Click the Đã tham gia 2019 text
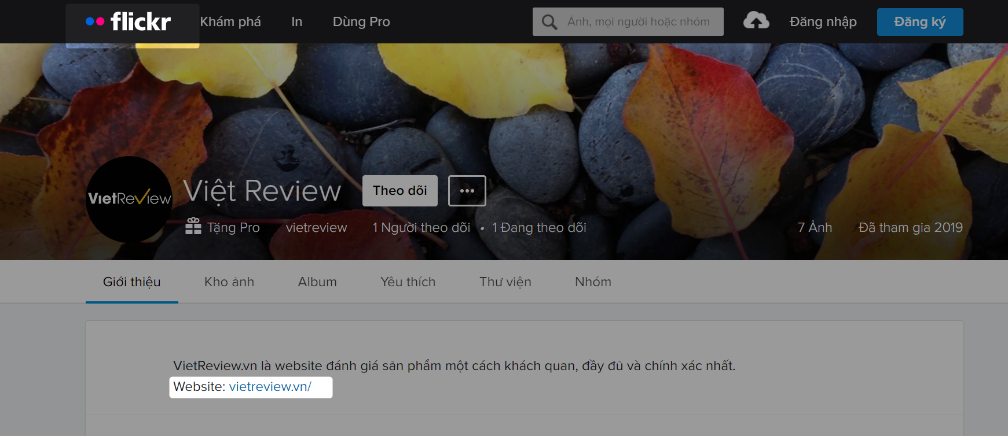This screenshot has height=436, width=1008. 911,227
